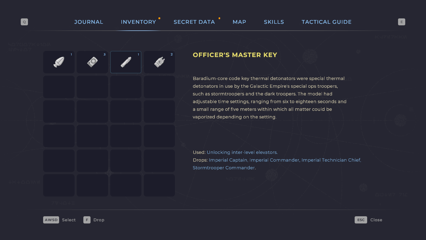
Task: Switch to the Inventory tab
Action: pos(138,22)
